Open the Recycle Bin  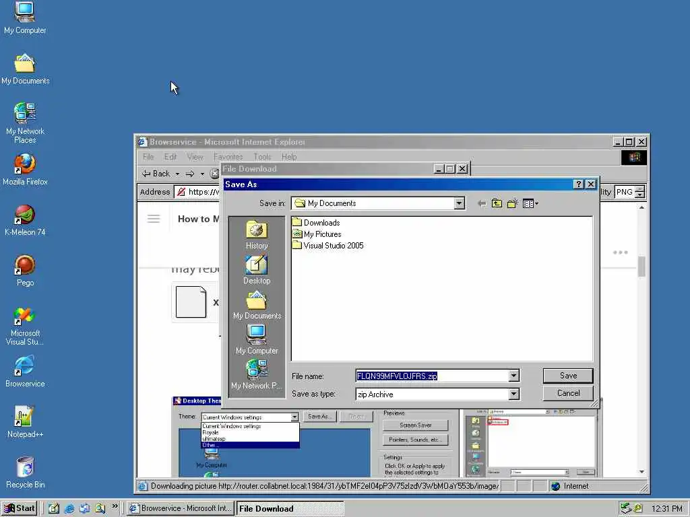(25, 473)
